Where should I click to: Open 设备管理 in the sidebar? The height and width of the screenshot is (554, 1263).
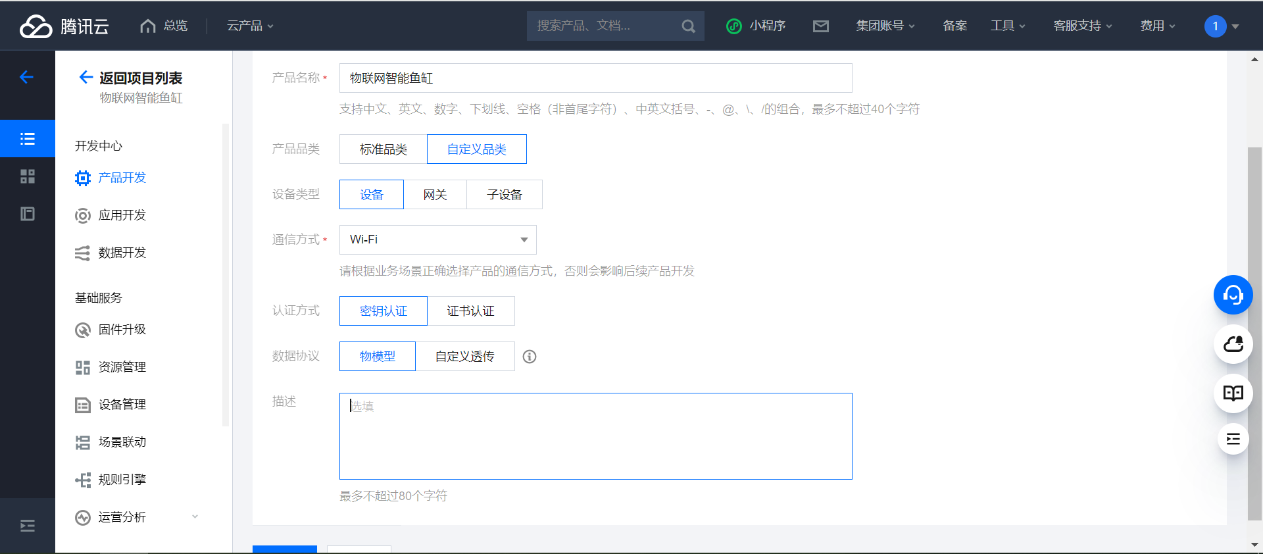(x=122, y=405)
